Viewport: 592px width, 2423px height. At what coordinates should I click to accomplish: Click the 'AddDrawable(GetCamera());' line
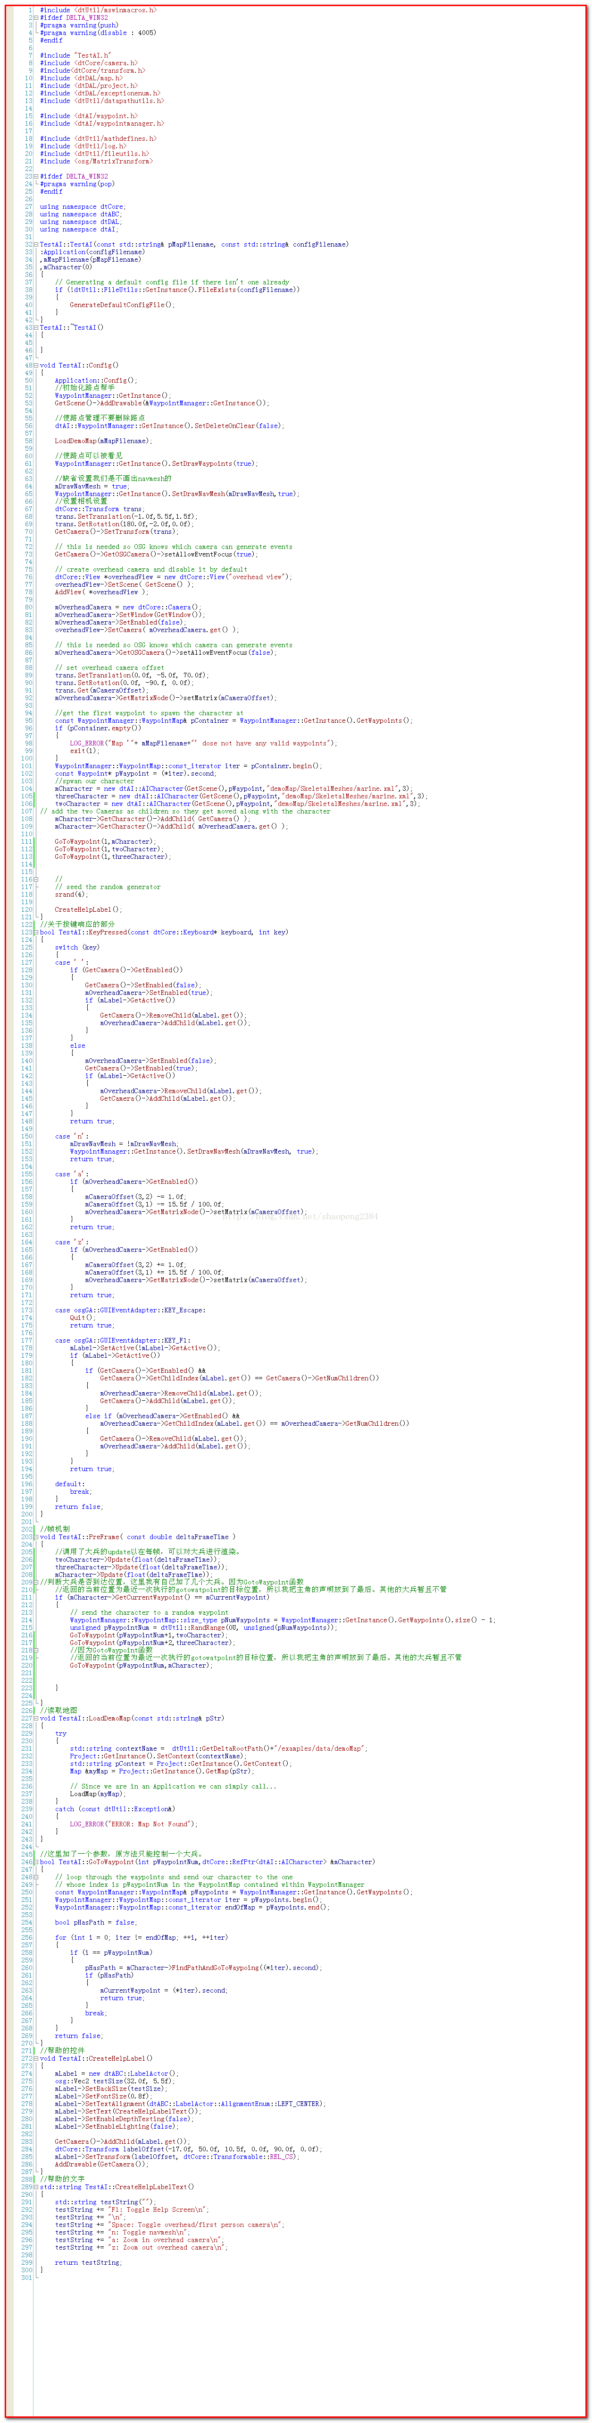click(x=101, y=2164)
